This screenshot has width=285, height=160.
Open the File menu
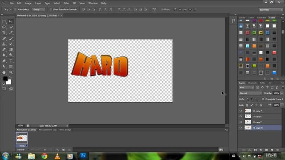click(x=12, y=3)
